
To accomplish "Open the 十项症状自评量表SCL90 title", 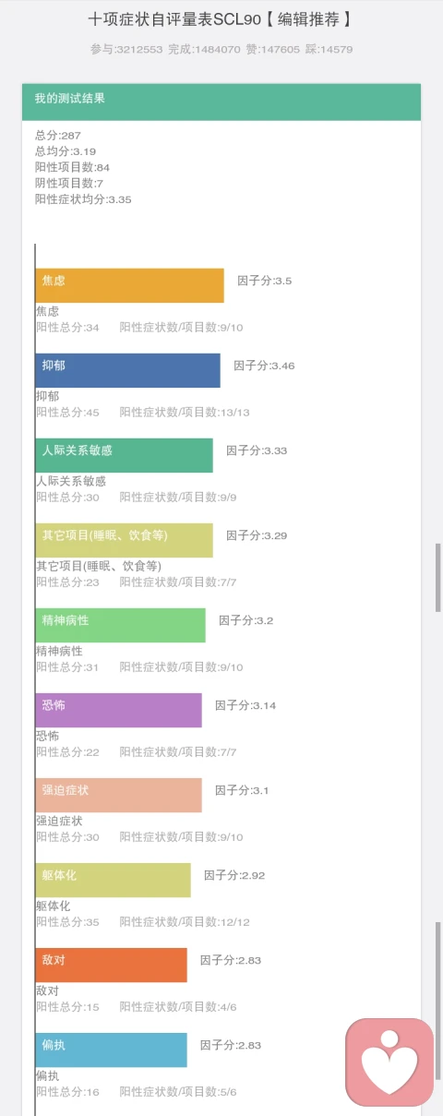I will point(220,19).
